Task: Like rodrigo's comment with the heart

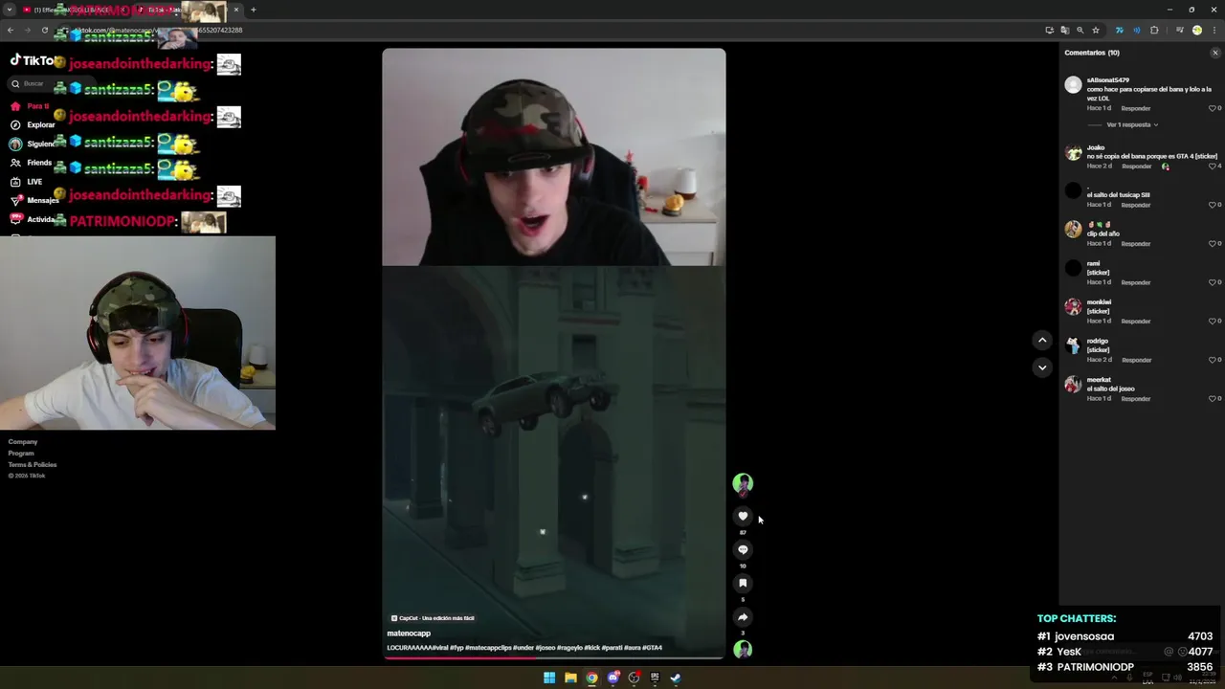Action: click(x=1213, y=360)
